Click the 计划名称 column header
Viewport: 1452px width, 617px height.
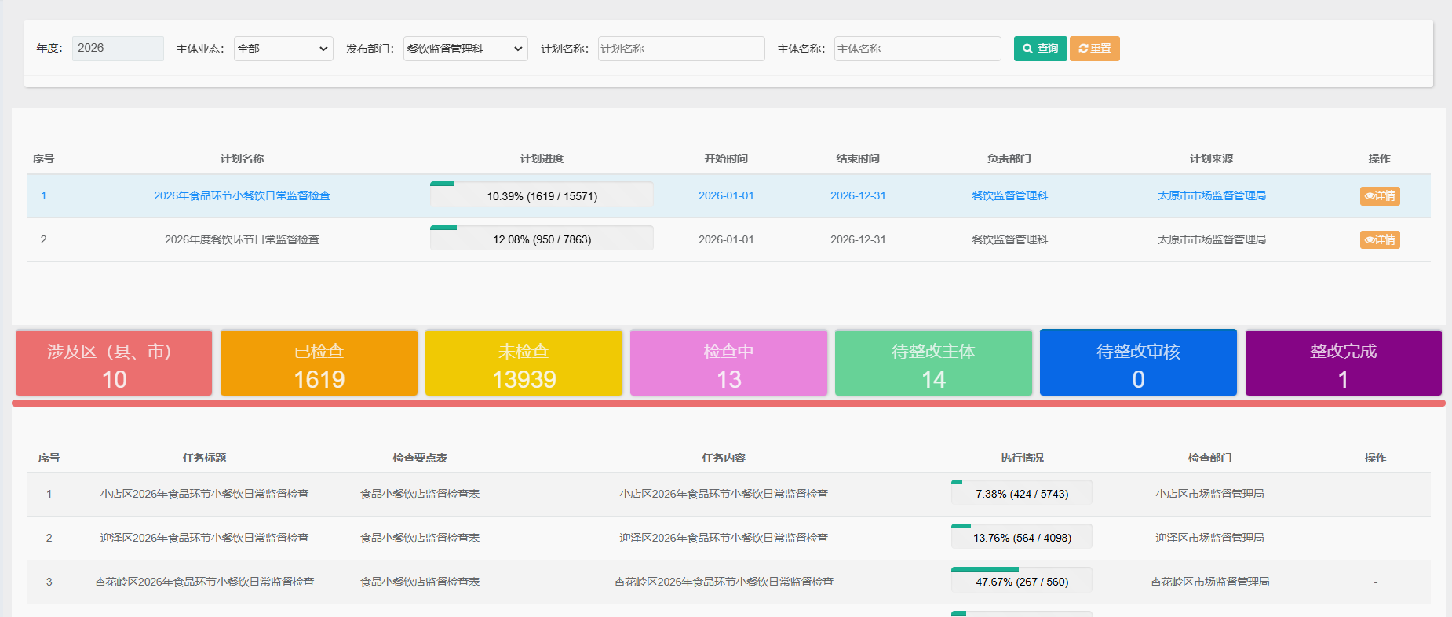(x=242, y=159)
